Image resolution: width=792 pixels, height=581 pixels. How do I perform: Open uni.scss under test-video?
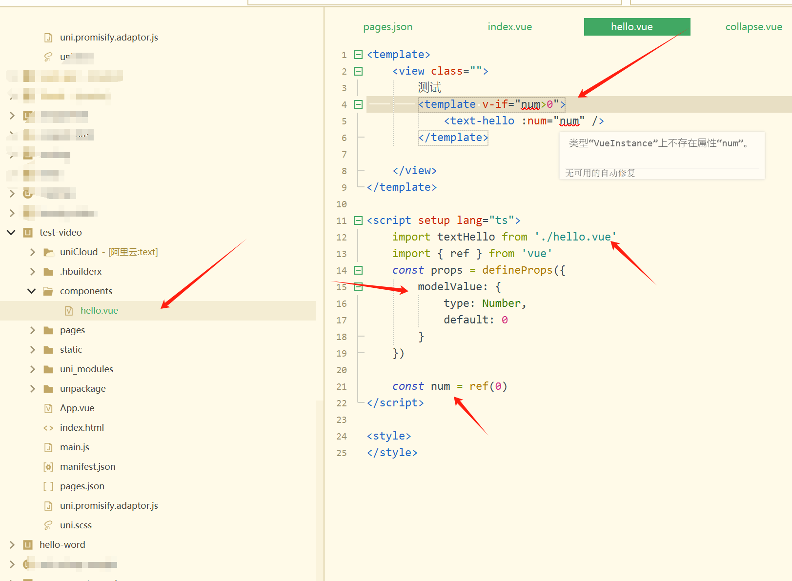(76, 525)
